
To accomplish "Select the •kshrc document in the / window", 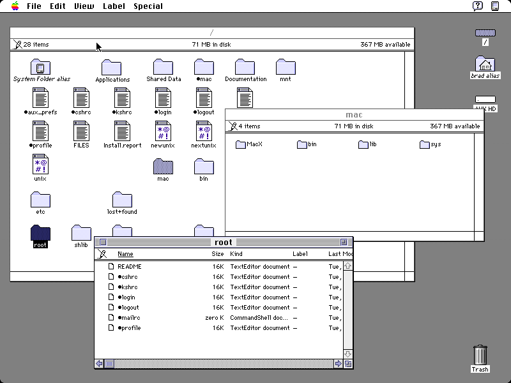I will [x=122, y=98].
